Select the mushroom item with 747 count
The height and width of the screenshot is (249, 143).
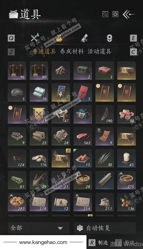coord(61,114)
